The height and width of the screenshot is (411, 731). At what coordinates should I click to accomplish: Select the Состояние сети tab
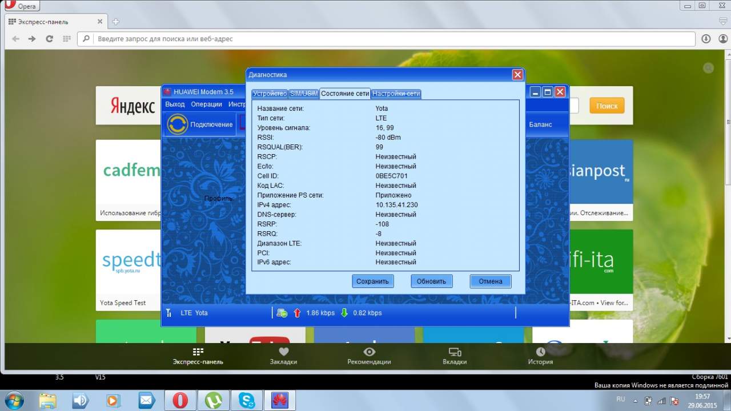[345, 93]
